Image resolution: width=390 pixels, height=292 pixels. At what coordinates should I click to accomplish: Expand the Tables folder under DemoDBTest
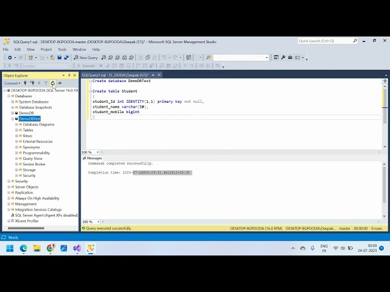click(16, 130)
